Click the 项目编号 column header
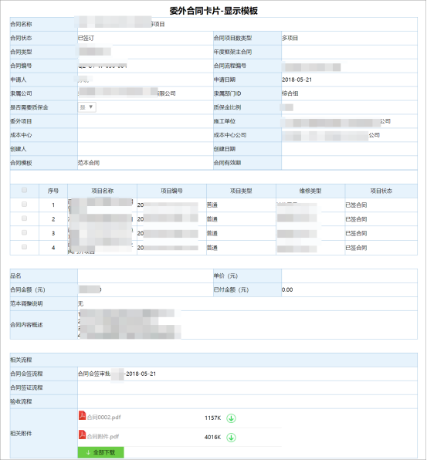The image size is (427, 460). (171, 191)
